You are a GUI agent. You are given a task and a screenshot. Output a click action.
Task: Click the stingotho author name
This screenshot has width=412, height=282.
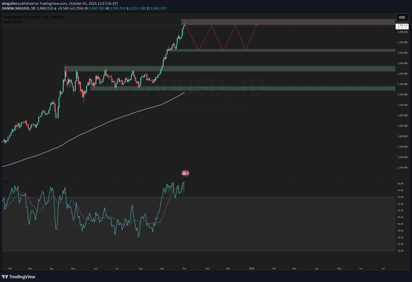(x=10, y=3)
